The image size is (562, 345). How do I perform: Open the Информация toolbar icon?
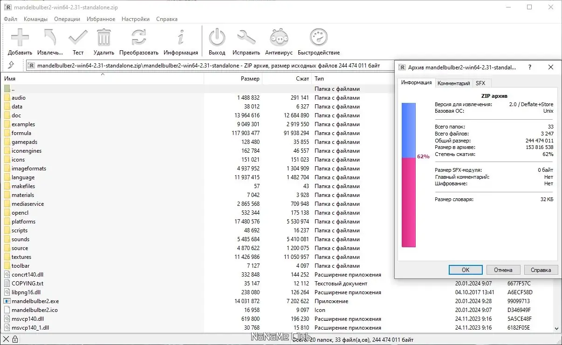pyautogui.click(x=181, y=37)
